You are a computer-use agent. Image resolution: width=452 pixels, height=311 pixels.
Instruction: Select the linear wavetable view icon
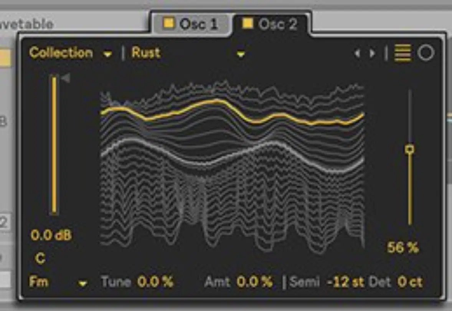tap(403, 53)
